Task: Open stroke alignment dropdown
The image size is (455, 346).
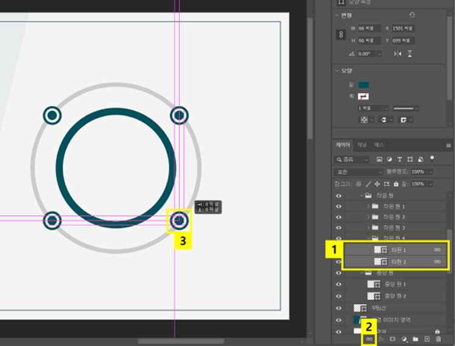Action: pos(366,120)
